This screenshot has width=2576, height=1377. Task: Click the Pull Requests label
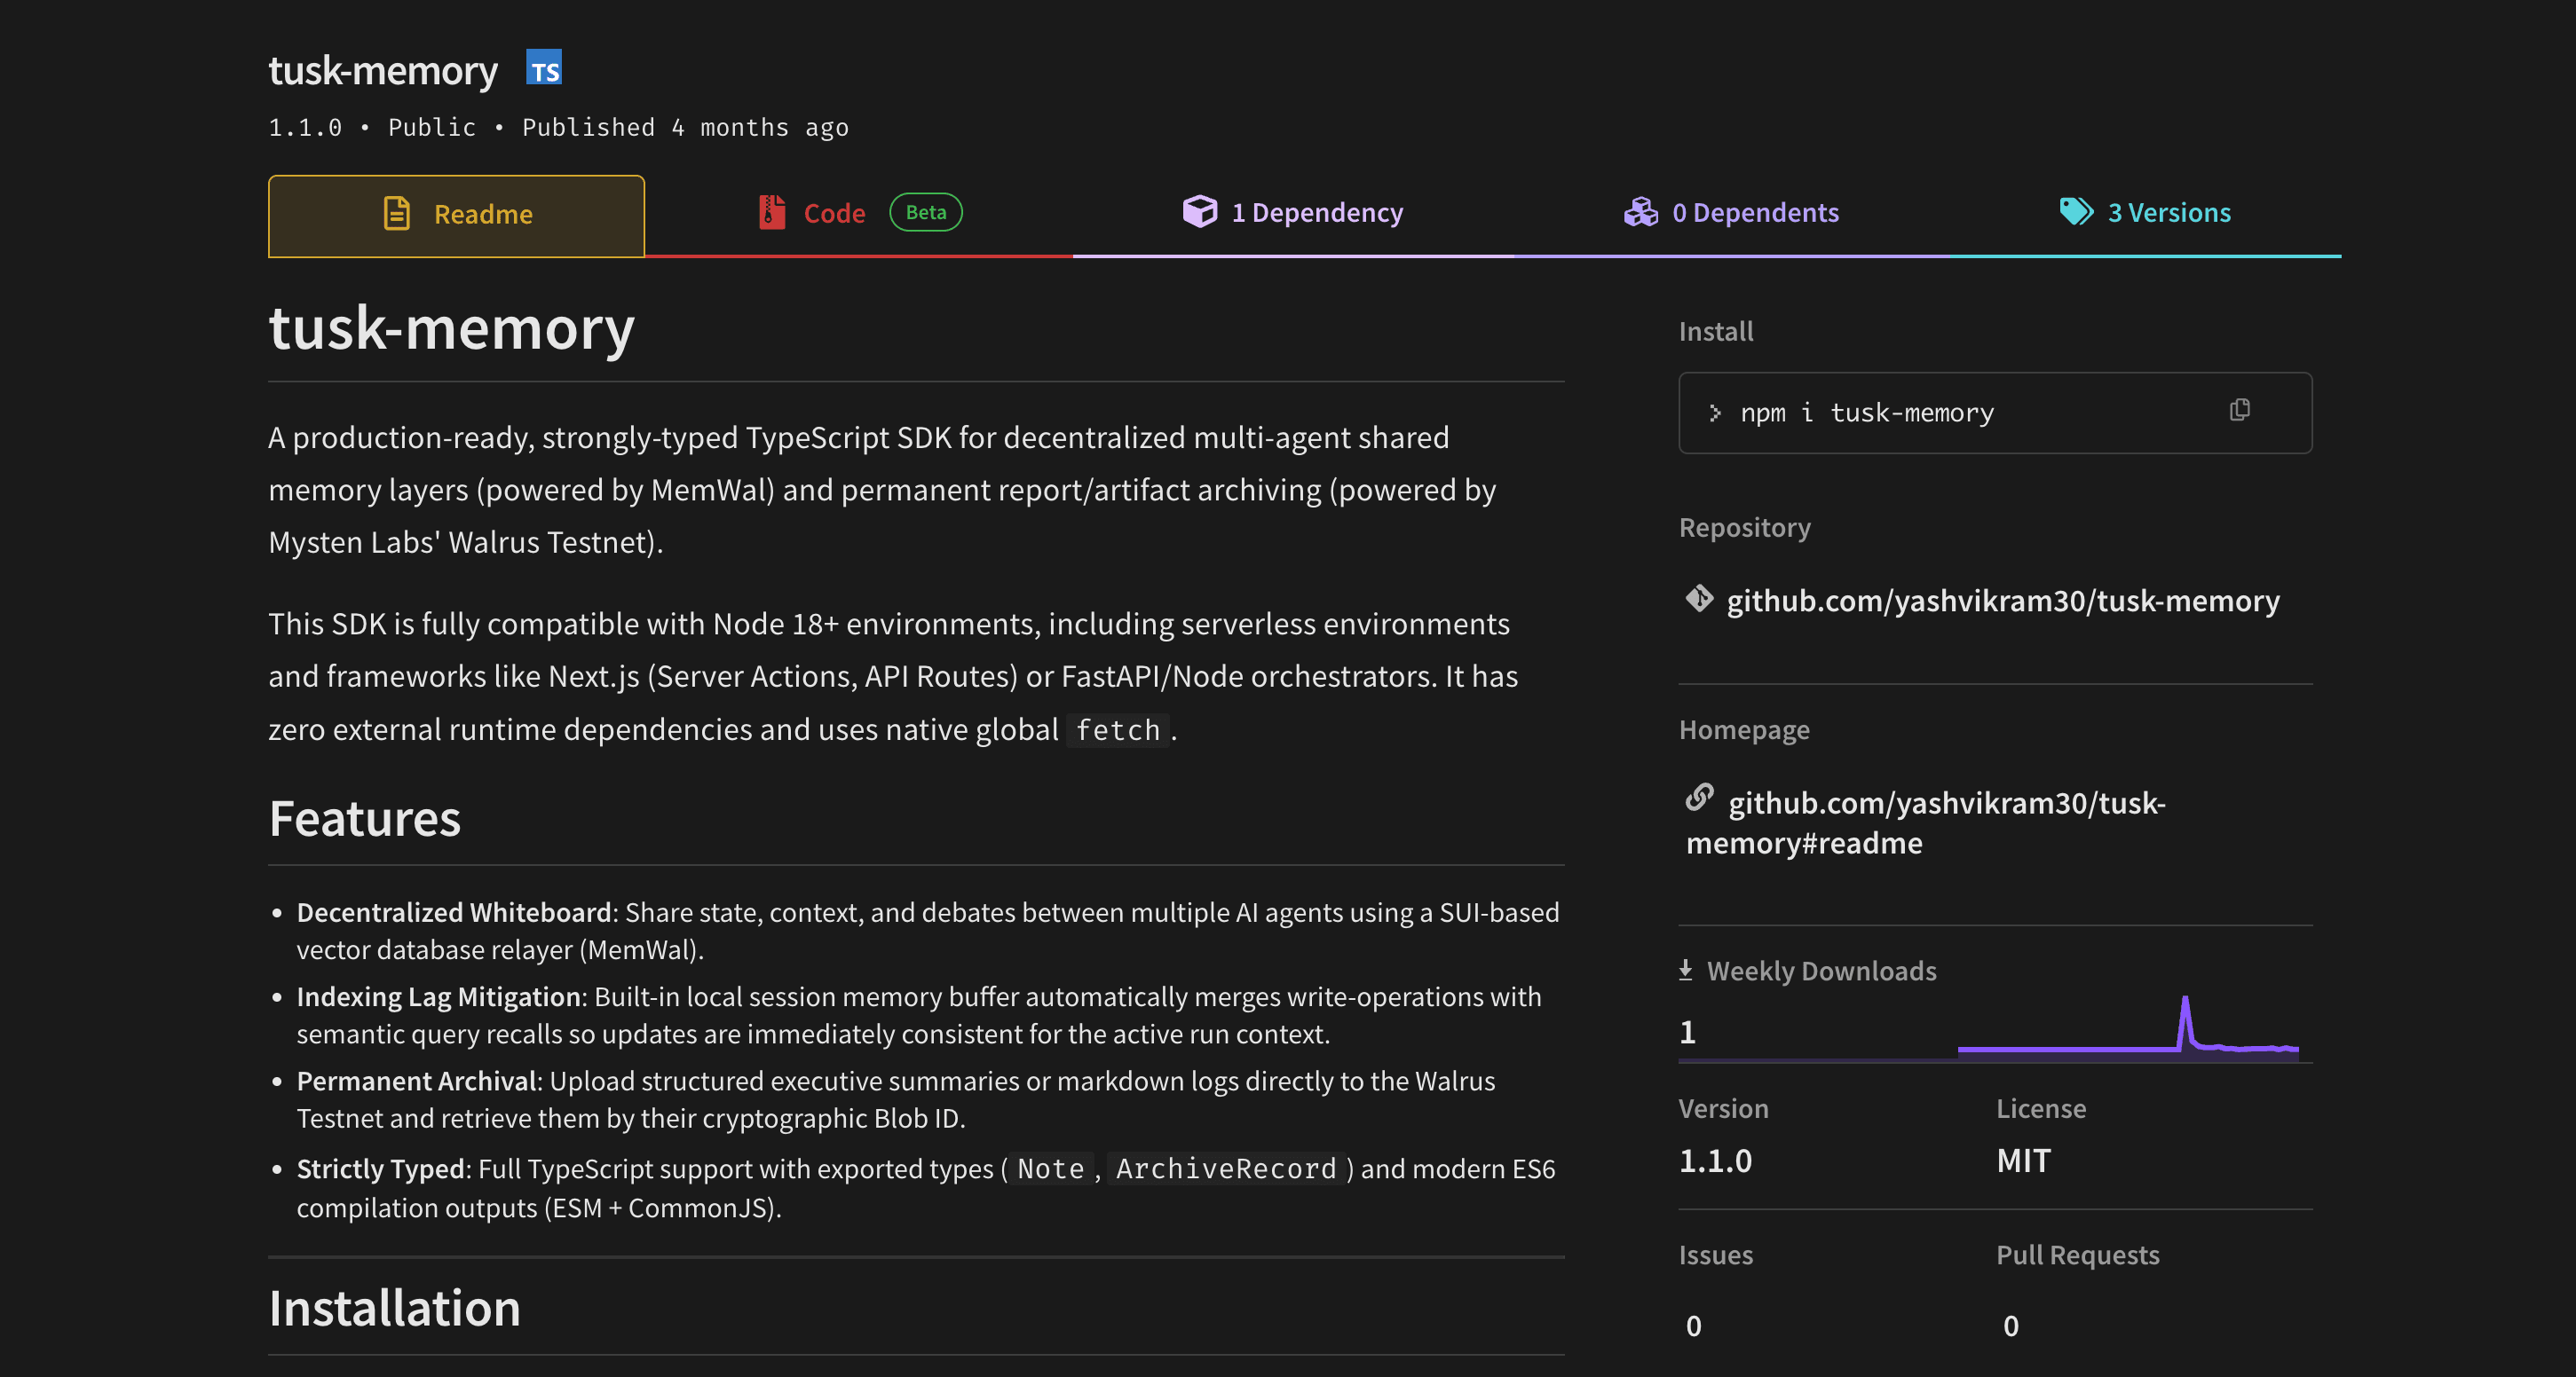[x=2078, y=1254]
